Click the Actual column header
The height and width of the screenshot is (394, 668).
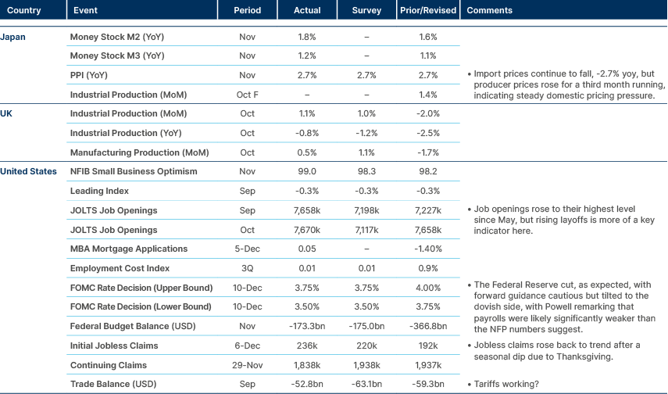307,10
